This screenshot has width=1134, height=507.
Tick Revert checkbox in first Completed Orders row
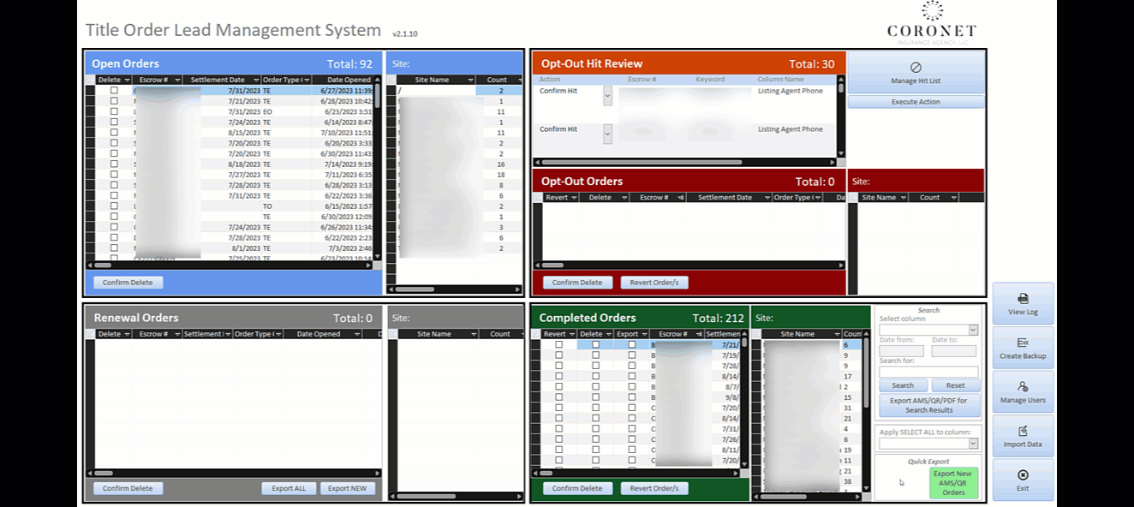coord(559,344)
